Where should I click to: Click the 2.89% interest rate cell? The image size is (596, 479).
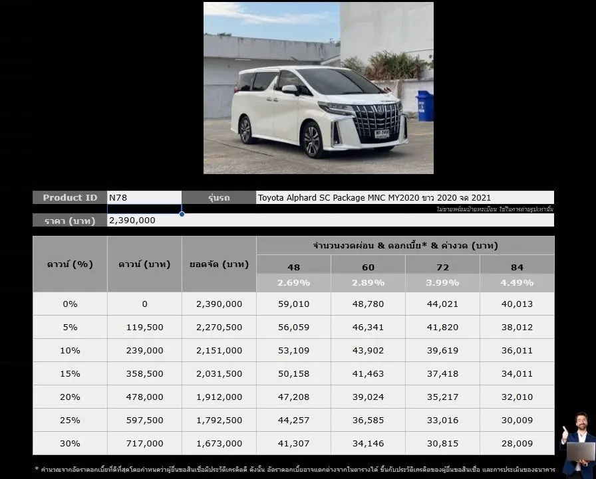368,283
